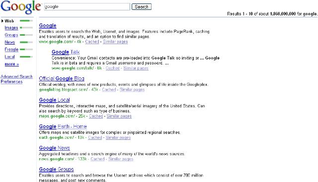This screenshot has height=182, width=318.
Task: Click the green result bar beside Groups
Action: tap(26, 35)
